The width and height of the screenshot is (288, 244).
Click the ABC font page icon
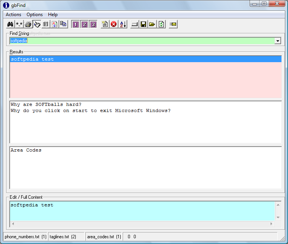tap(55, 24)
